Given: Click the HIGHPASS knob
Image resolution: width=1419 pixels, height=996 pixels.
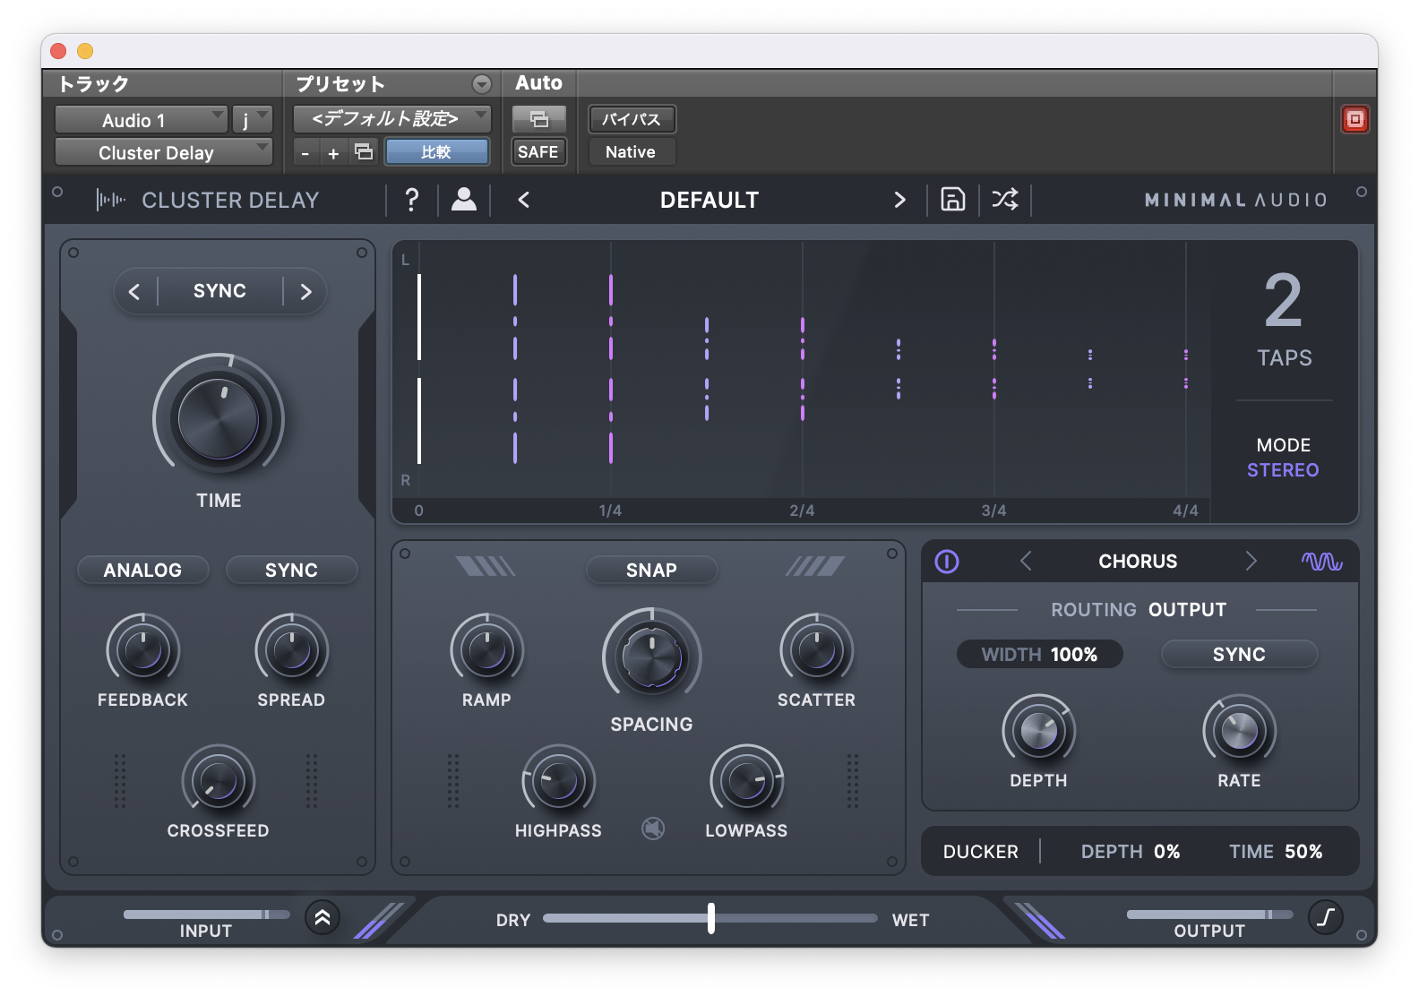Looking at the screenshot, I should click(559, 781).
